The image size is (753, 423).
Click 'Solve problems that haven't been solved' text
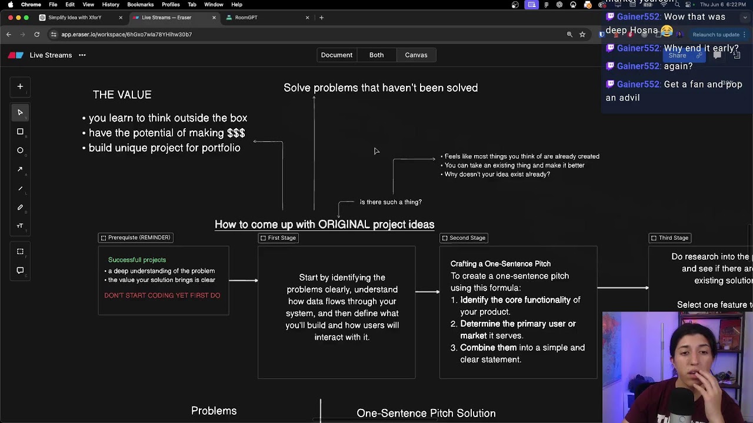click(x=381, y=88)
